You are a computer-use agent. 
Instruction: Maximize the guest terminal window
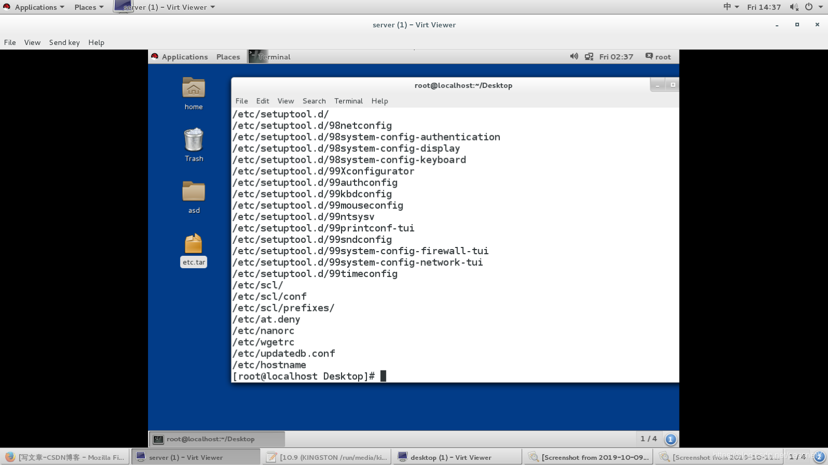click(673, 85)
